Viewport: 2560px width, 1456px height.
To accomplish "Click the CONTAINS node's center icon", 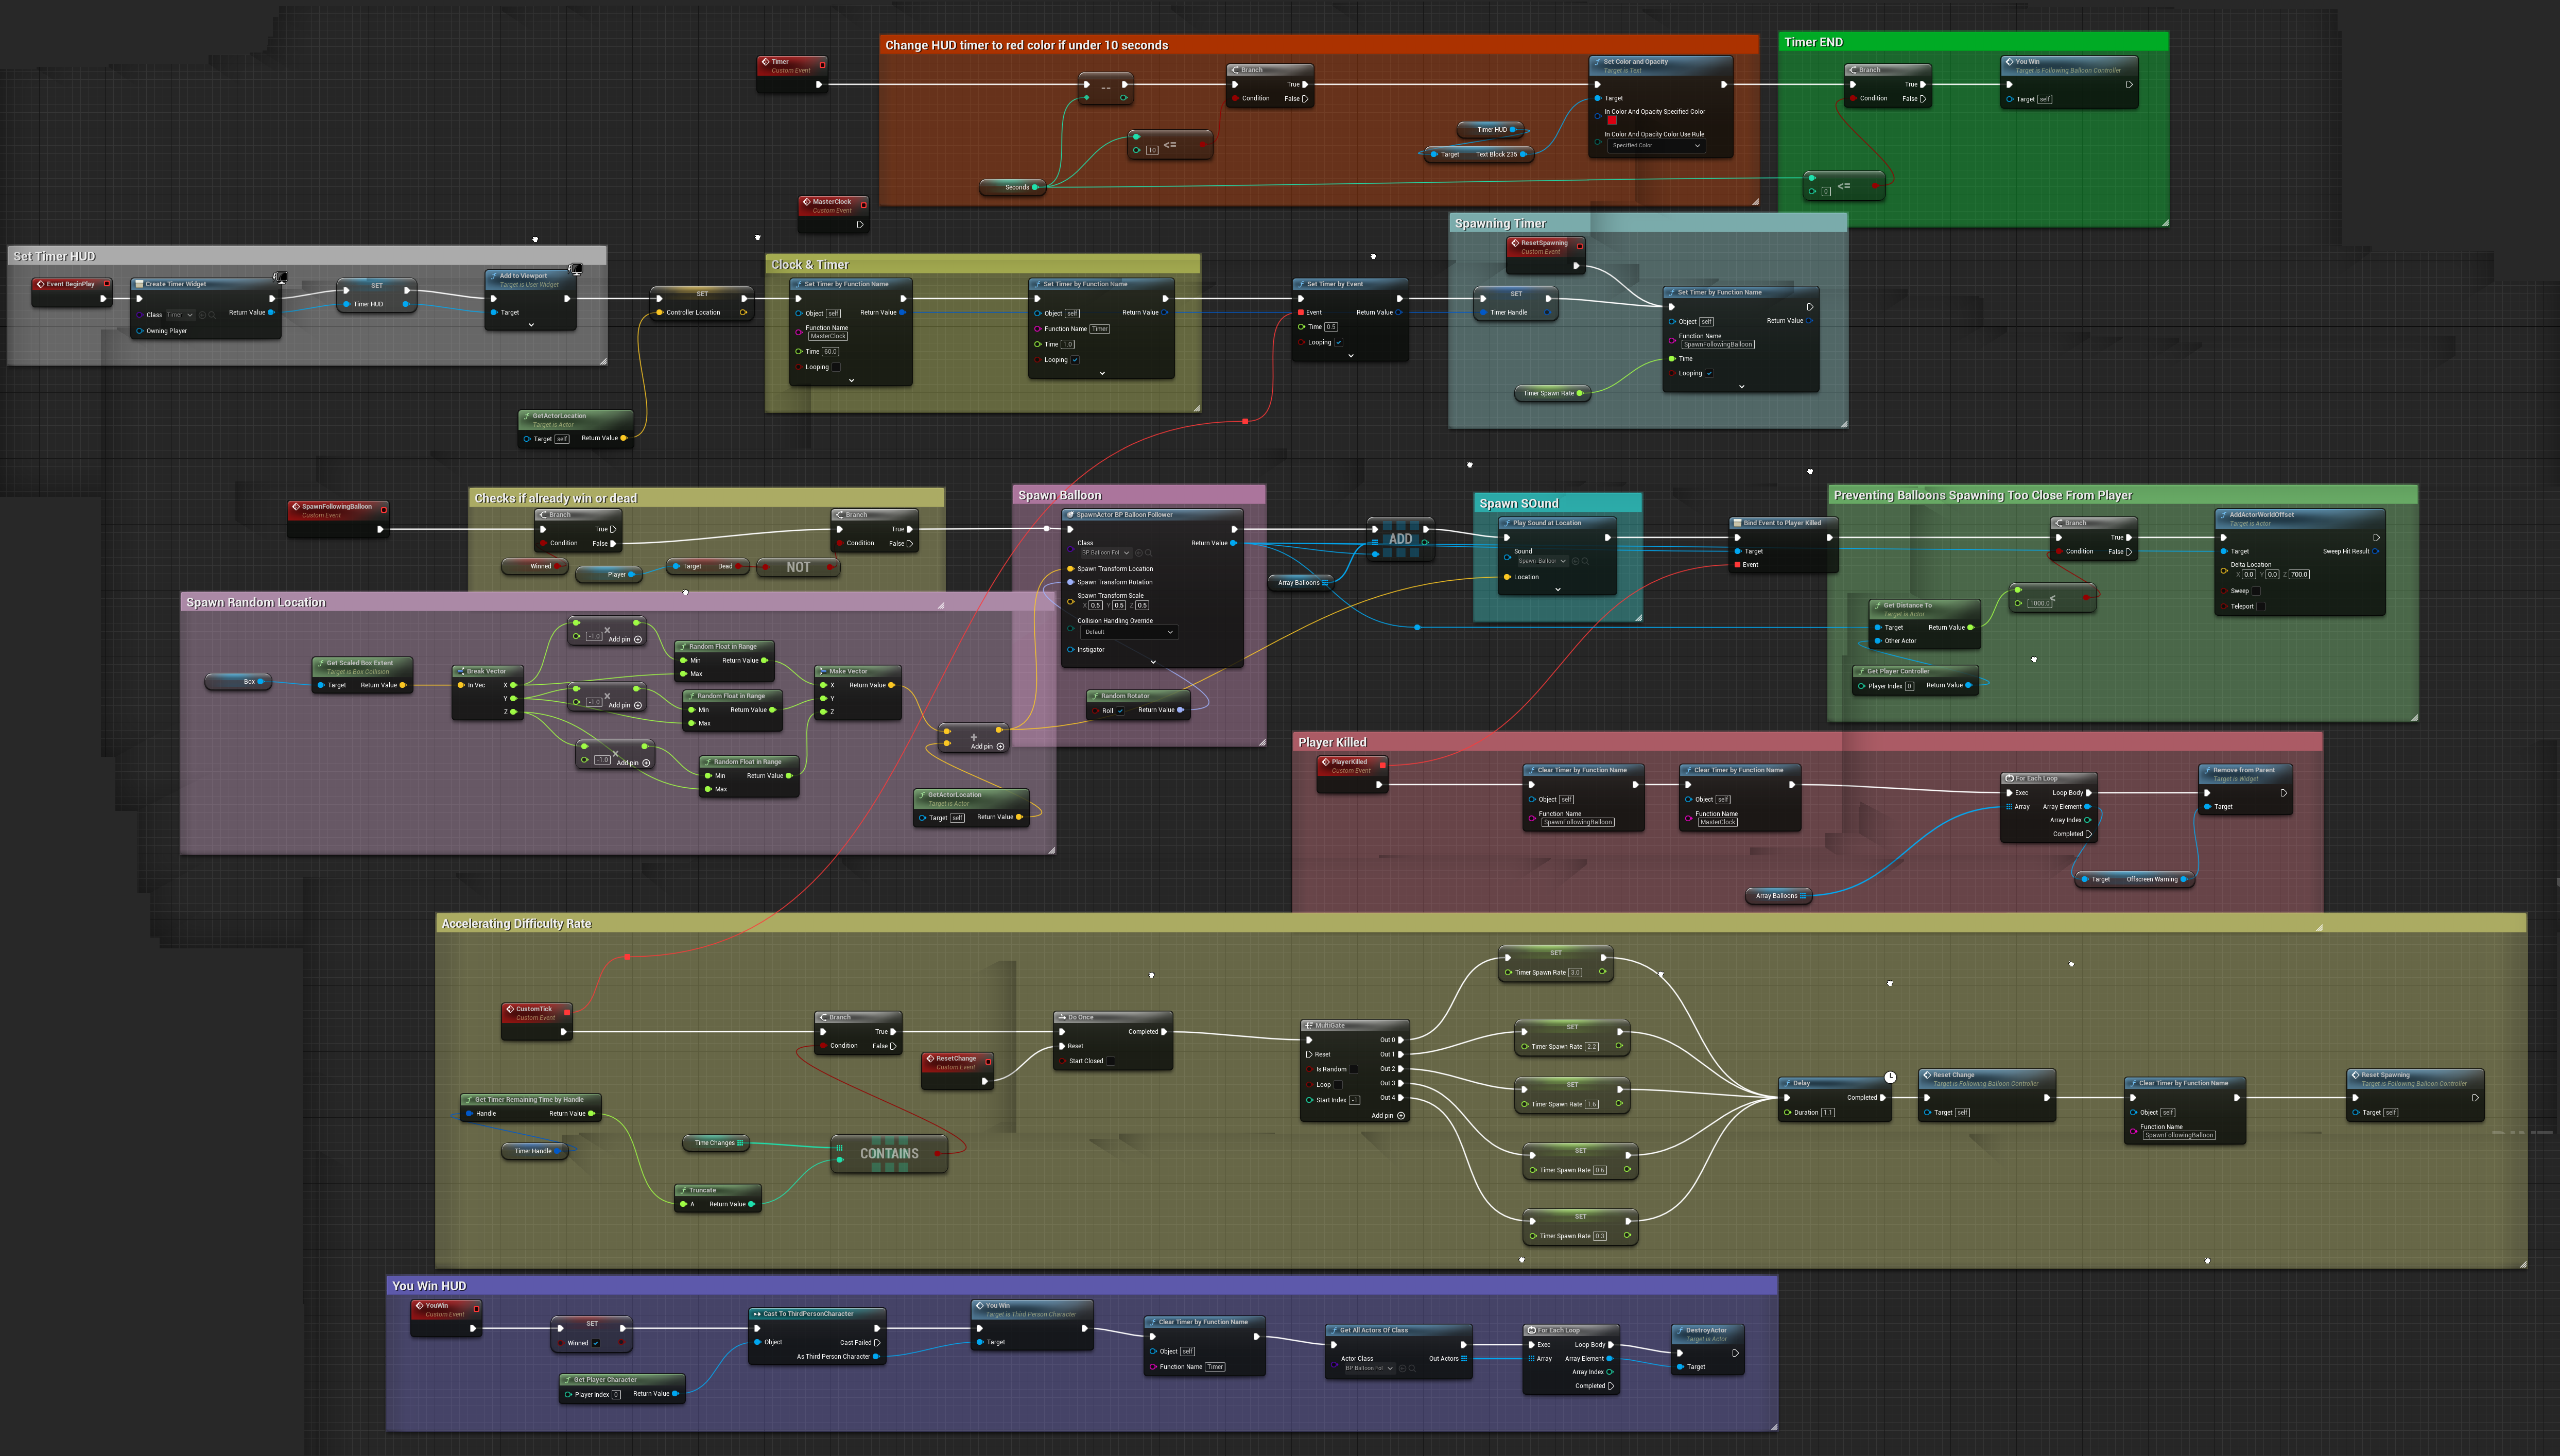I will [889, 1153].
